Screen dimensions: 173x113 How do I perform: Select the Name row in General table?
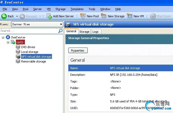click(121, 68)
